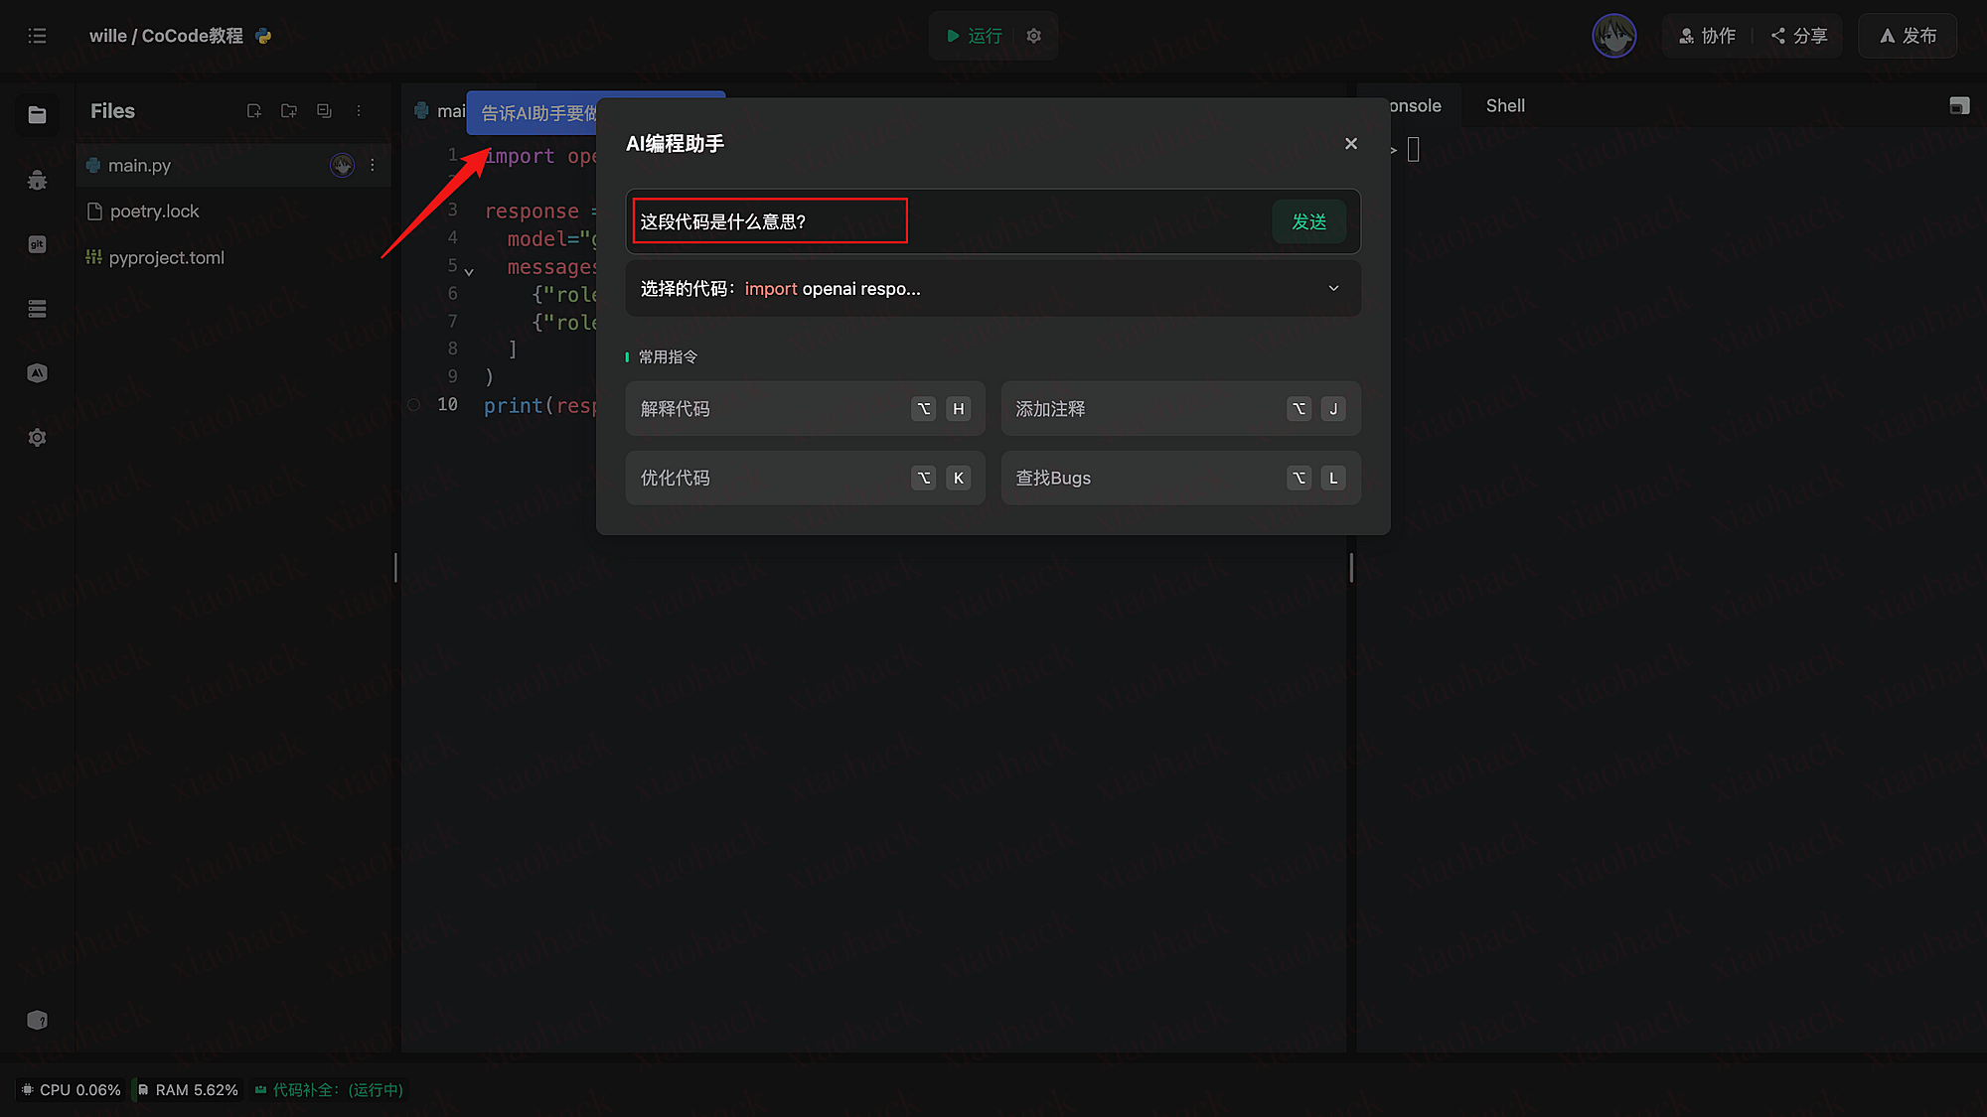1987x1117 pixels.
Task: Open the git panel in sidebar
Action: (x=37, y=244)
